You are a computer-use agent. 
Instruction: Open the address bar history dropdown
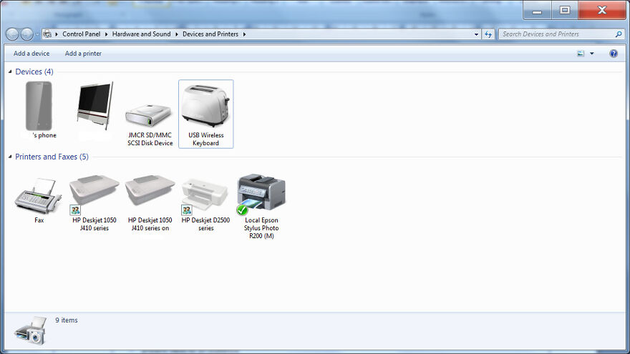(476, 34)
